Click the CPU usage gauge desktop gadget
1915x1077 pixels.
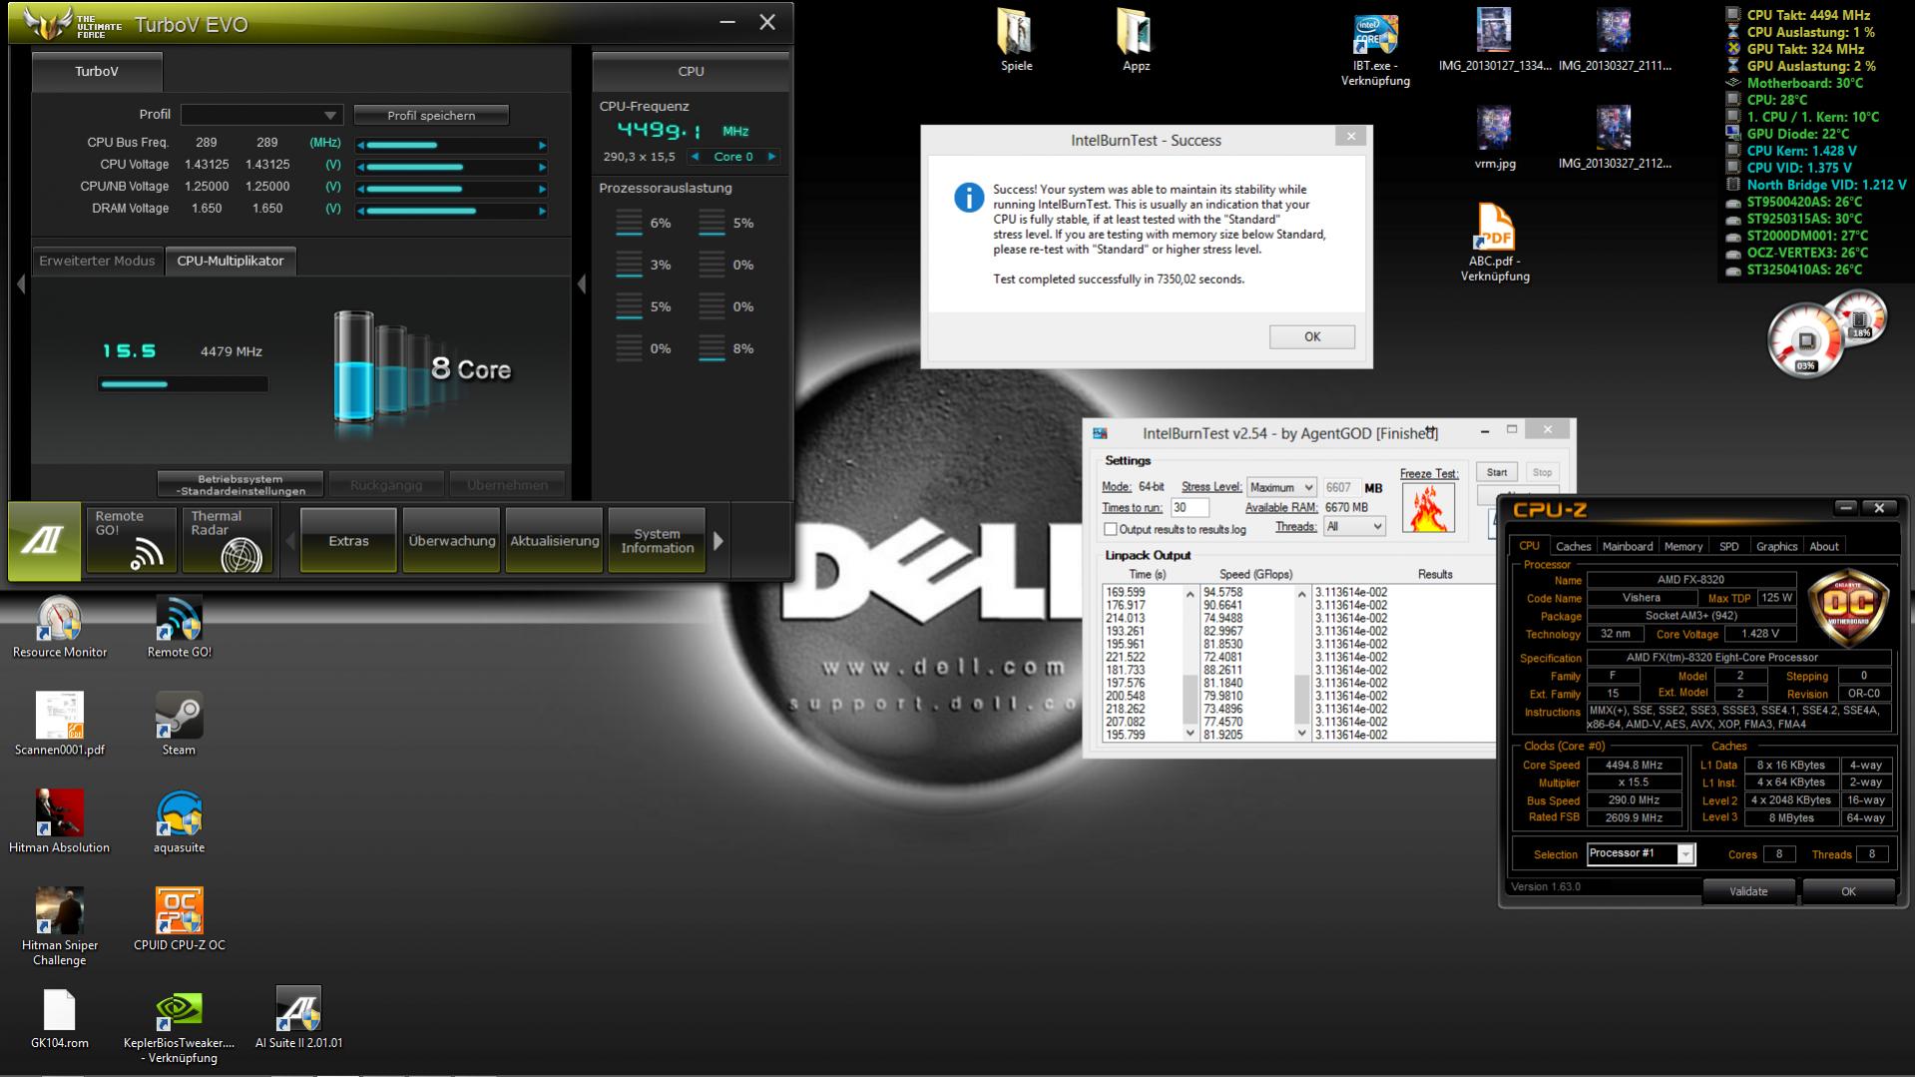point(1805,341)
